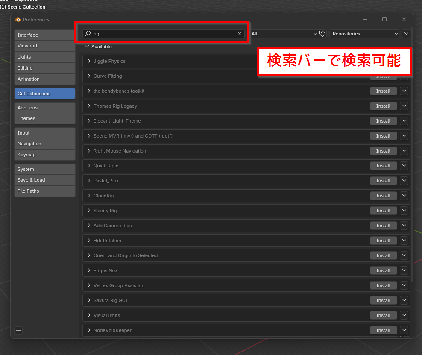422x355 pixels.
Task: Select the Themes tab in sidebar
Action: point(44,118)
